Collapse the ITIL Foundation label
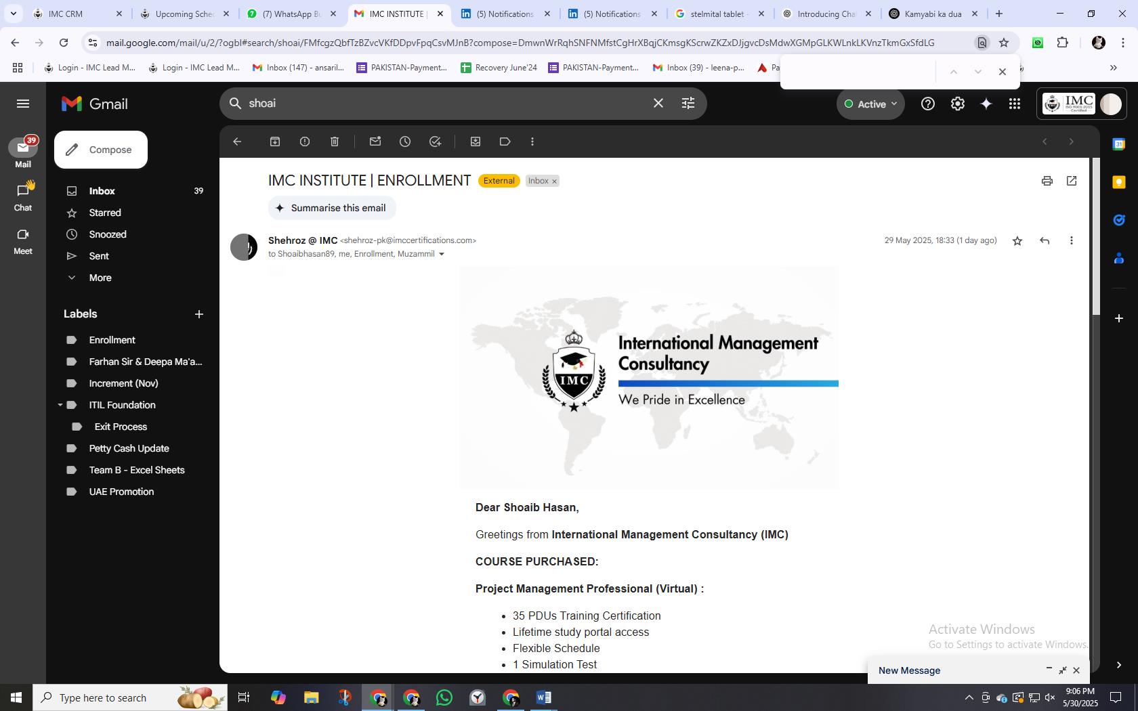The width and height of the screenshot is (1138, 711). pyautogui.click(x=60, y=405)
